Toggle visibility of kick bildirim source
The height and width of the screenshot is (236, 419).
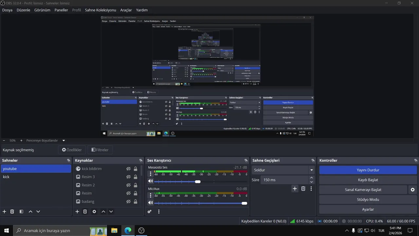coord(129,169)
